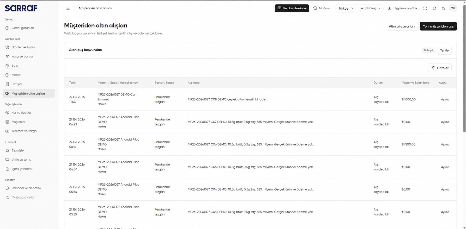Click the Genel görünüm sidebar icon
This screenshot has width=466, height=229.
coord(7,28)
